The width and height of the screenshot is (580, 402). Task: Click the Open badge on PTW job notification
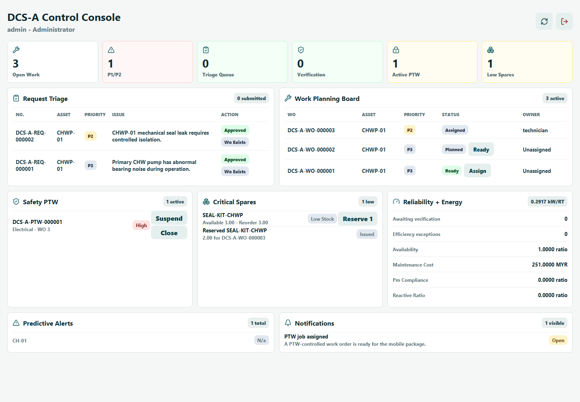[x=558, y=340]
